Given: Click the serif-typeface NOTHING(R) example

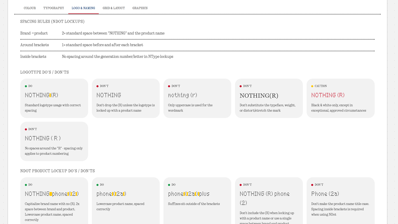Looking at the screenshot, I should point(259,96).
